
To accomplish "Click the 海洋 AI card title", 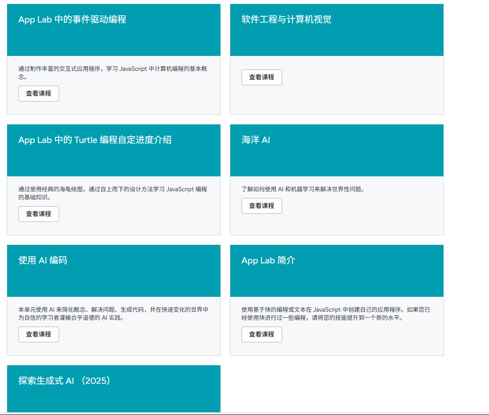I will (x=256, y=140).
